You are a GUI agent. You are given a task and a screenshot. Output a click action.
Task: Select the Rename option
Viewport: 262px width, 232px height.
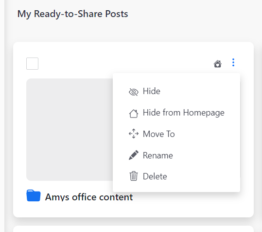point(176,155)
